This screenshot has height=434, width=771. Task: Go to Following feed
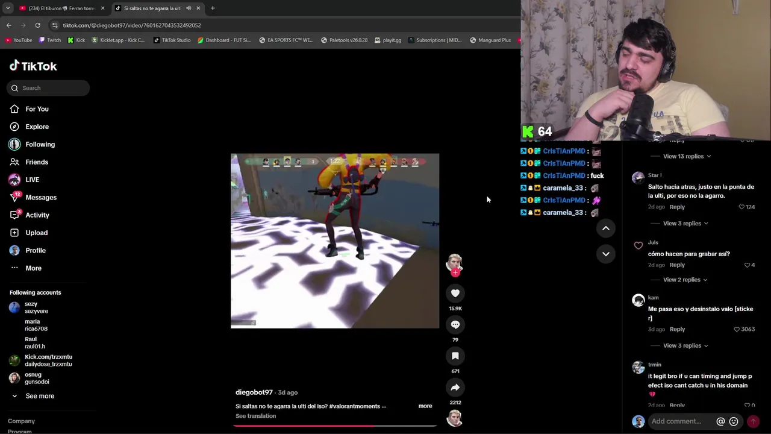tap(40, 144)
